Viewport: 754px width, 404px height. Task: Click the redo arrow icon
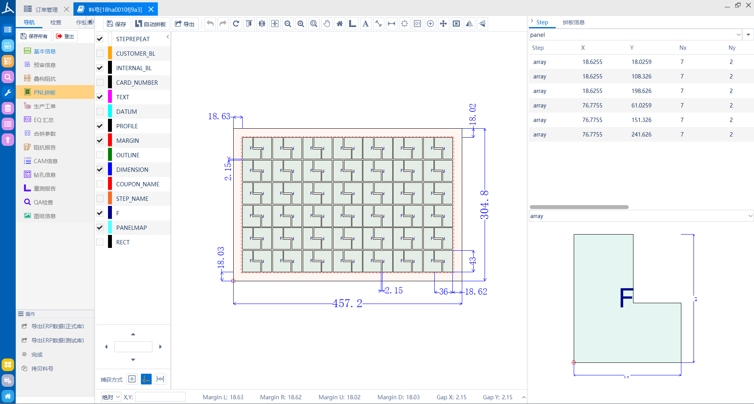[x=223, y=24]
